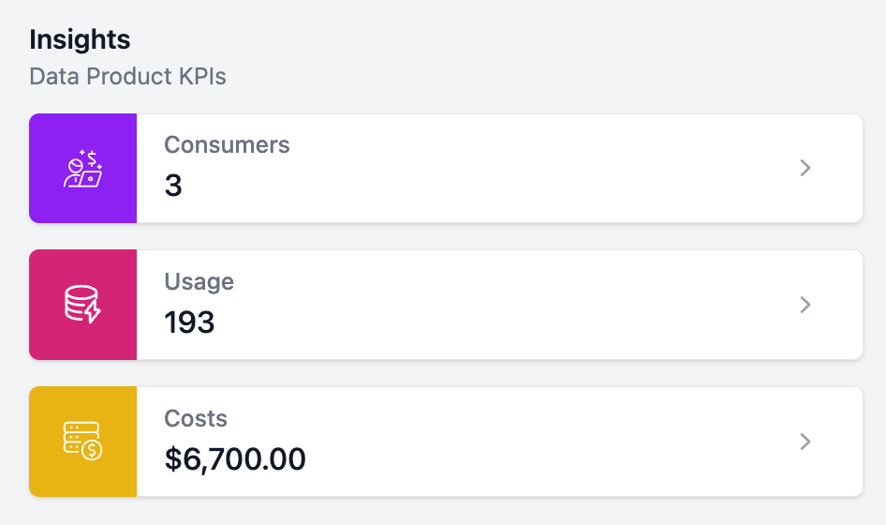This screenshot has height=525, width=886.
Task: Click the Consumers person-with-laptop icon
Action: (x=82, y=169)
